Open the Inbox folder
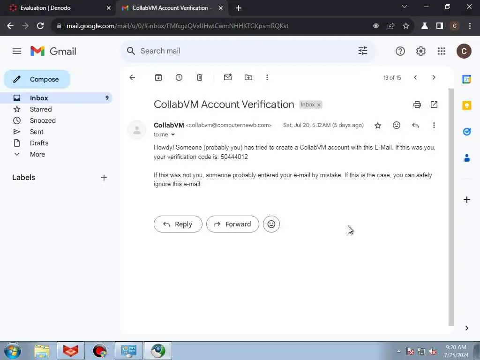The image size is (480, 360). click(x=57, y=98)
